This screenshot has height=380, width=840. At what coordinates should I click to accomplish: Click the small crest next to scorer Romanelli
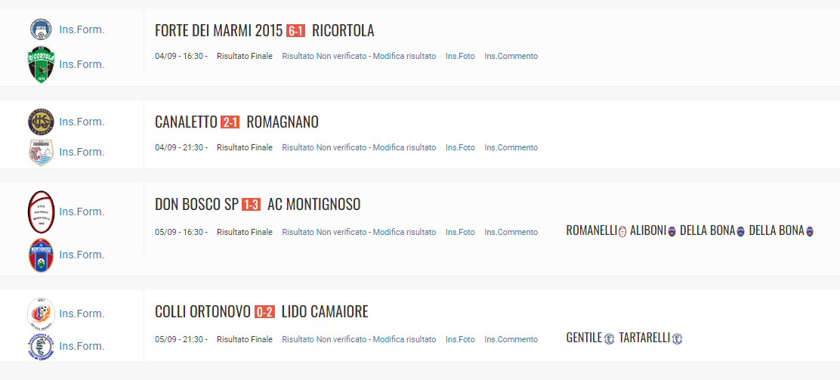click(x=622, y=231)
